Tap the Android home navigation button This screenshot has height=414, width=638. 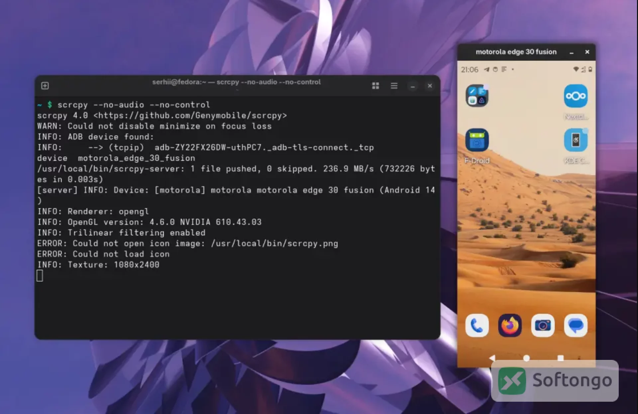tap(526, 358)
